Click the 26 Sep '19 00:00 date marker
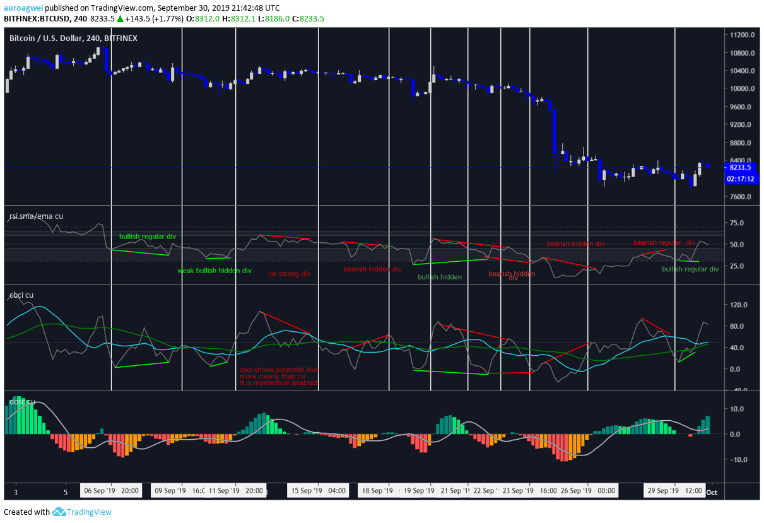The height and width of the screenshot is (523, 764). tap(587, 491)
